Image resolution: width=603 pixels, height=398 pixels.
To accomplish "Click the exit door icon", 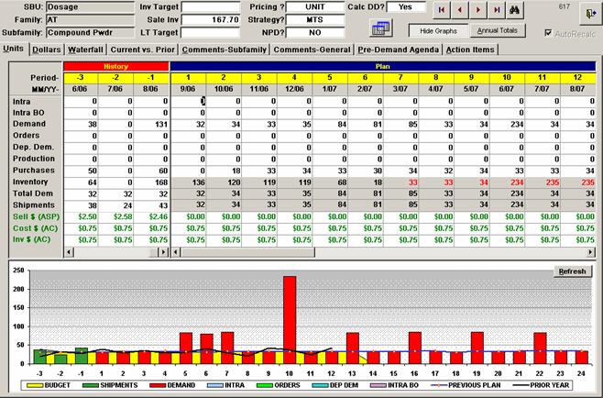I will [591, 14].
